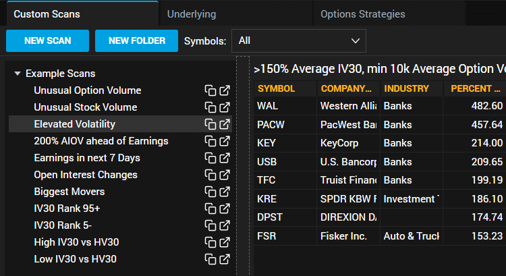The height and width of the screenshot is (276, 506).
Task: Click the WAL symbol cell
Action: 285,106
